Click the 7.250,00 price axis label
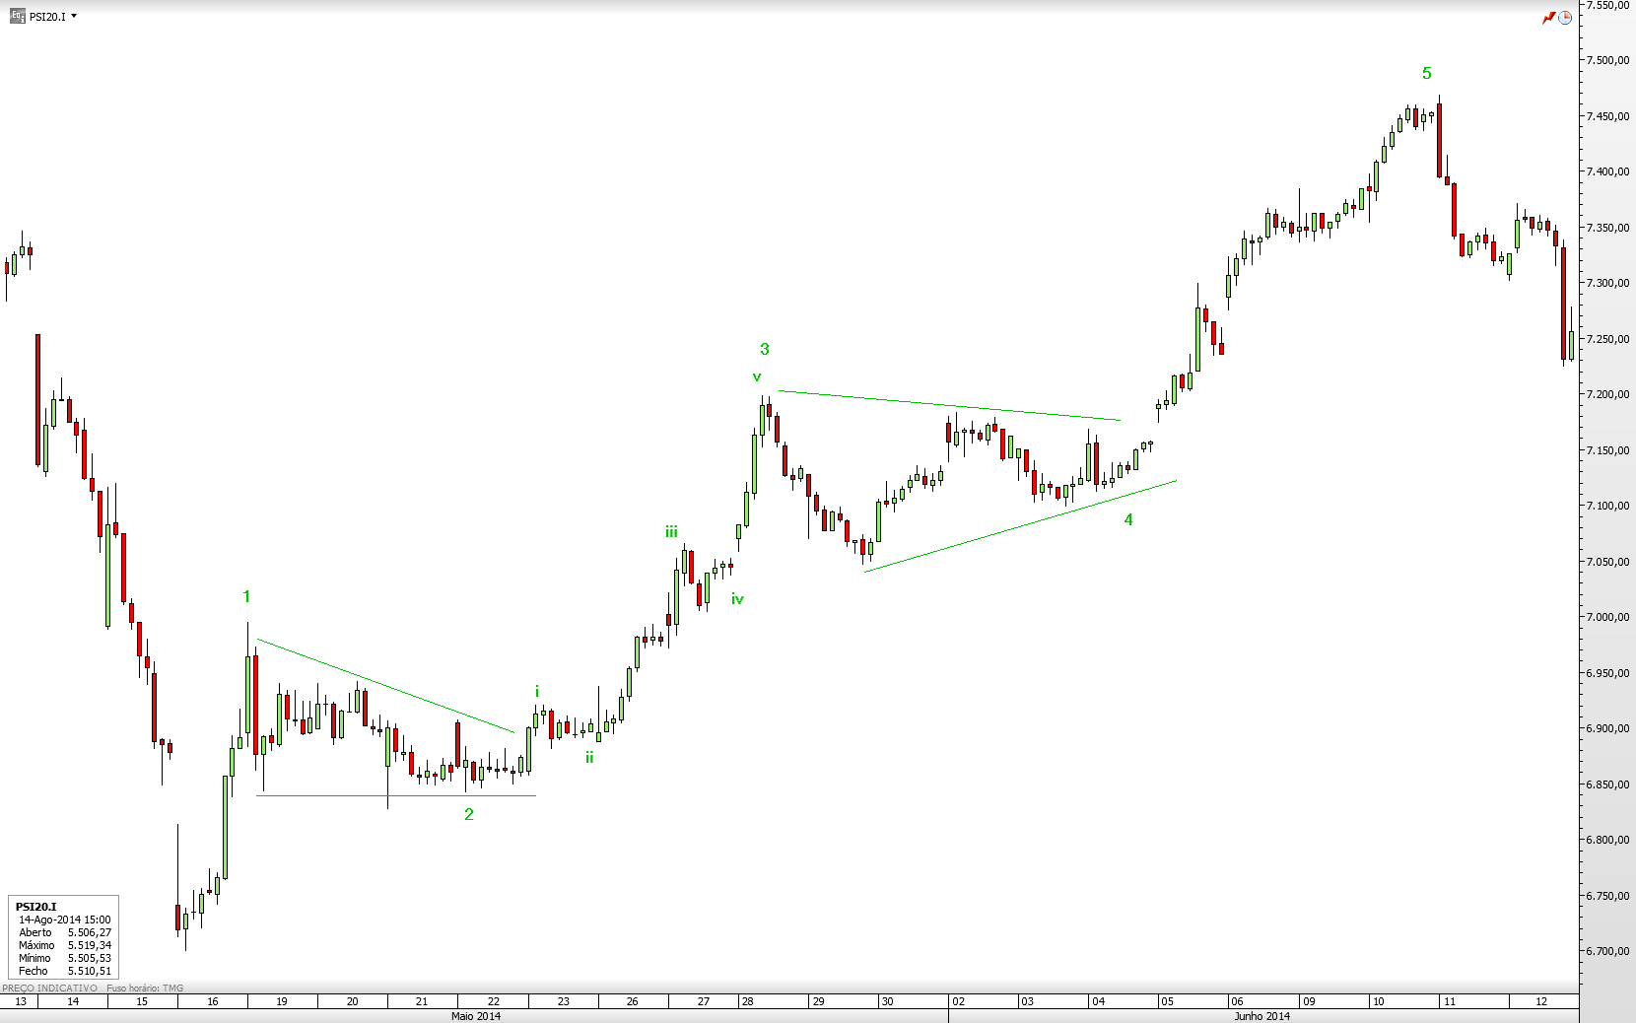Viewport: 1636px width, 1023px height. 1607,339
